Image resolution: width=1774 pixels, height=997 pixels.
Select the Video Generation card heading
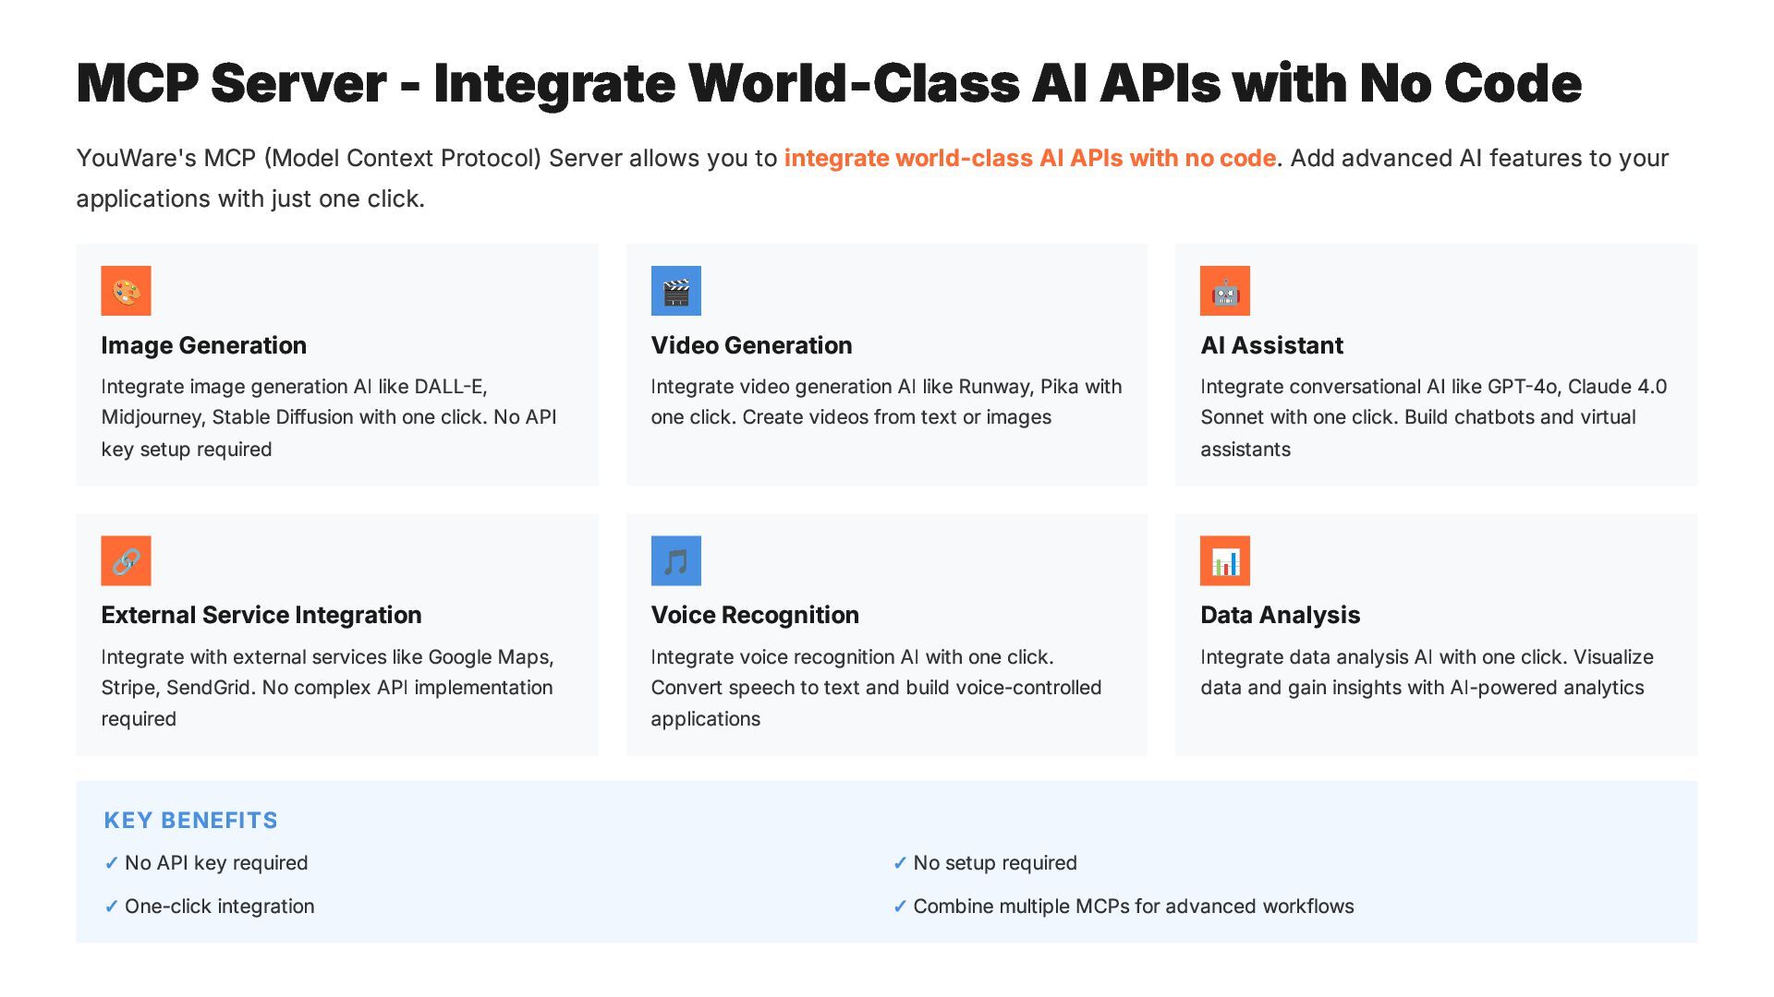(751, 345)
